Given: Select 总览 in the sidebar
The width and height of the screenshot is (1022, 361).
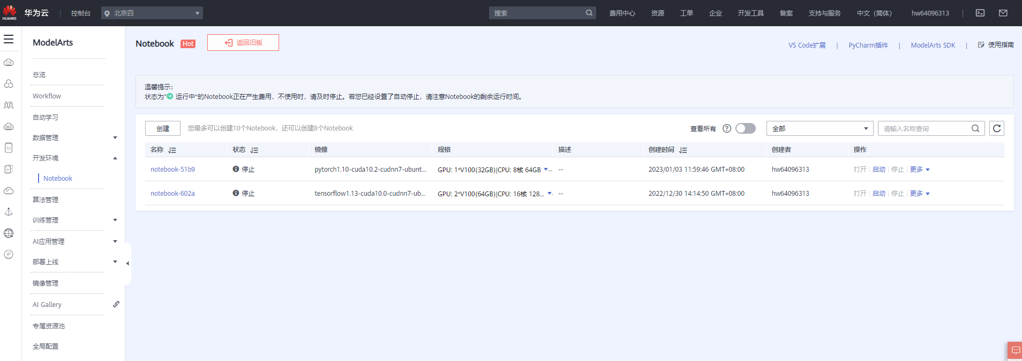Looking at the screenshot, I should [x=39, y=75].
